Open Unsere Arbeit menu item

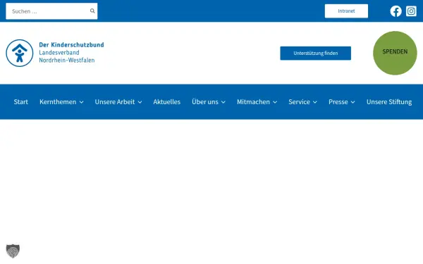115,102
